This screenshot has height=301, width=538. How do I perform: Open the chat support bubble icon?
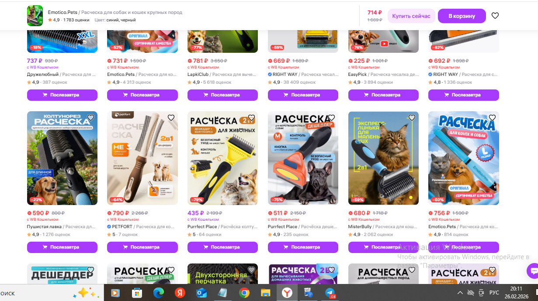(533, 270)
